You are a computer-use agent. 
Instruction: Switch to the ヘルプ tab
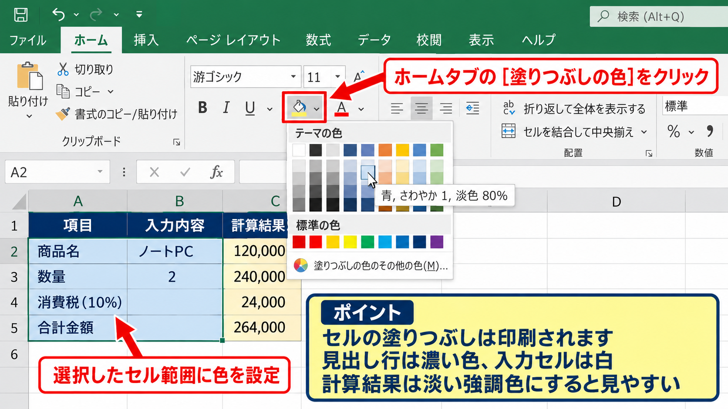(x=539, y=40)
